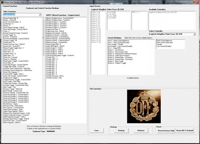Select 'Next Target : Tab' function

9,87
